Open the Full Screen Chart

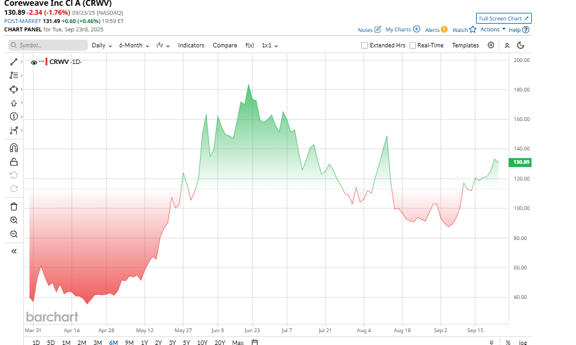tap(504, 19)
